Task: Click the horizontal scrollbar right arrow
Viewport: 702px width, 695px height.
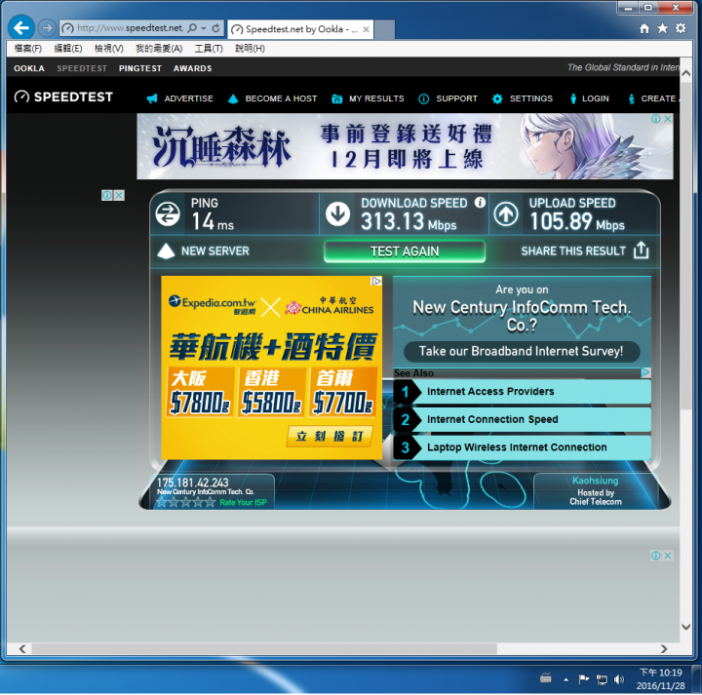Action: pos(664,649)
